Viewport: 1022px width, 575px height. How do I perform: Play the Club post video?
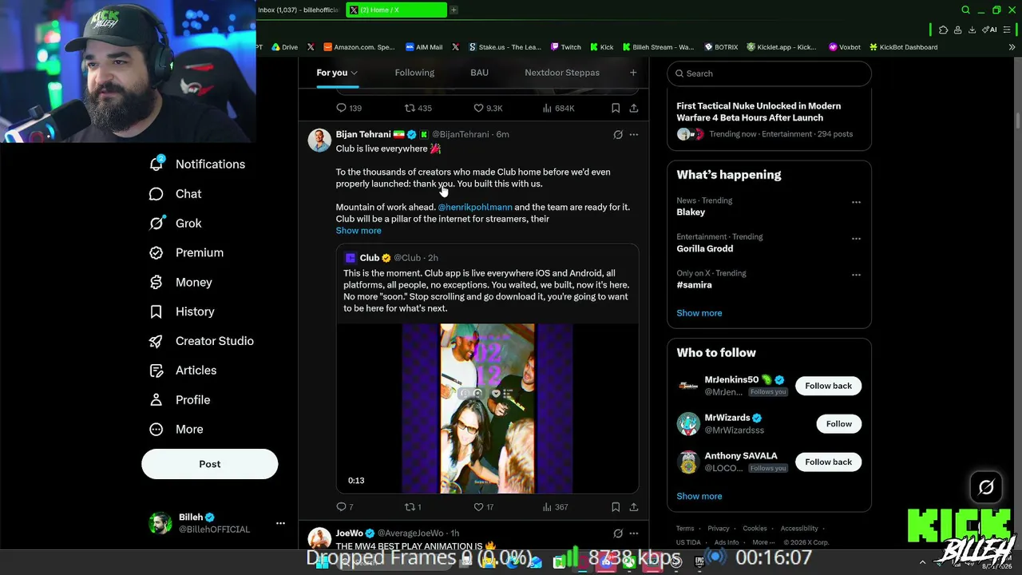pyautogui.click(x=487, y=408)
